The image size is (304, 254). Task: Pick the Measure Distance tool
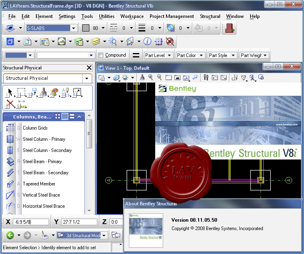click(22, 104)
